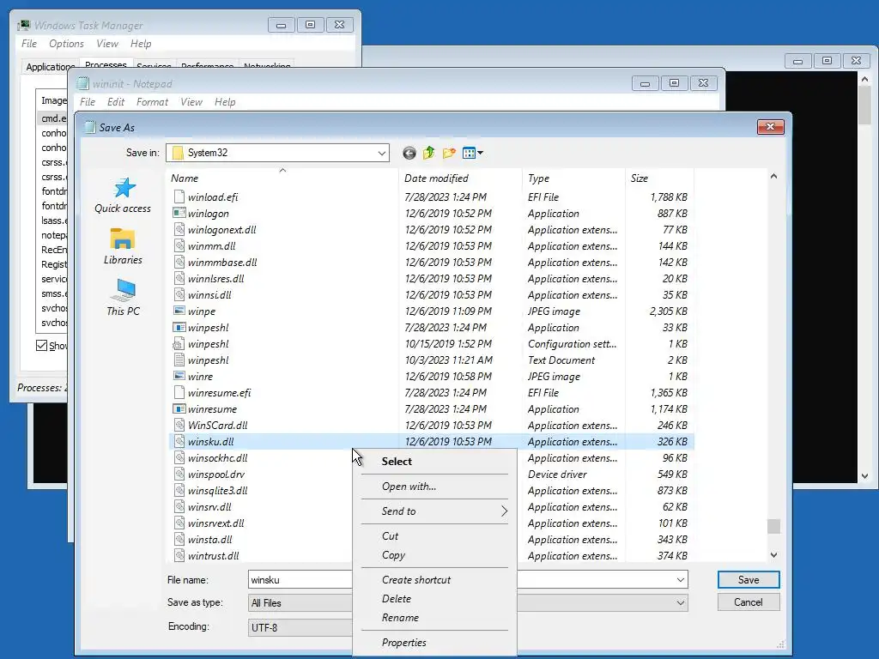Open Notepad Format menu

point(152,102)
